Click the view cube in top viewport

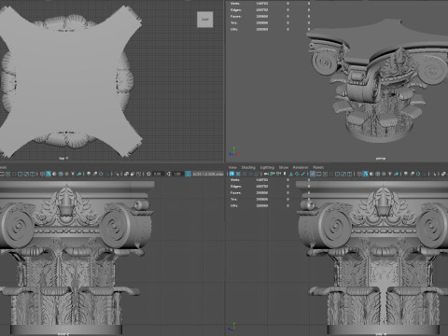pos(205,20)
